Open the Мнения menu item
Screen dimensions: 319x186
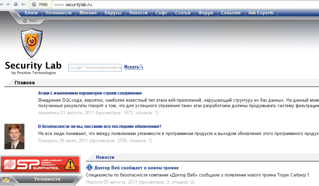point(88,13)
